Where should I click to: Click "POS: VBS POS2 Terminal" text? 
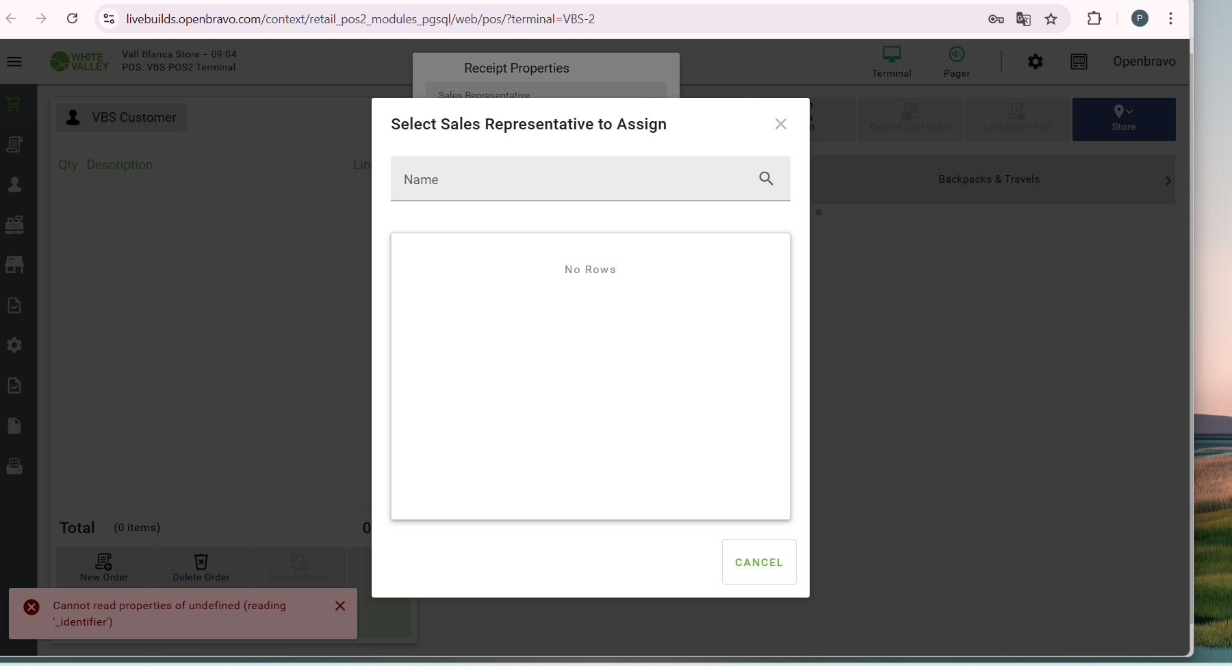pyautogui.click(x=179, y=67)
